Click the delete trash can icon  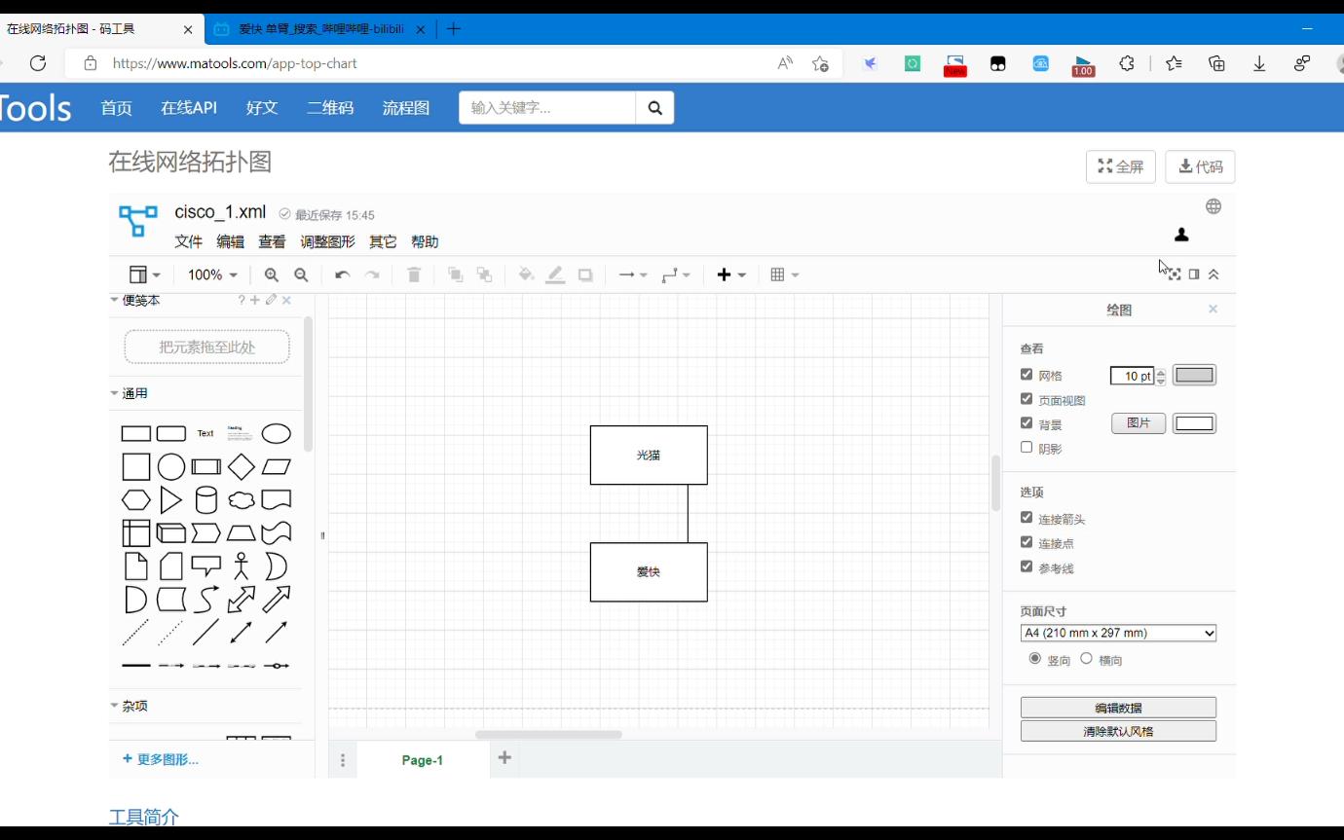(x=414, y=275)
